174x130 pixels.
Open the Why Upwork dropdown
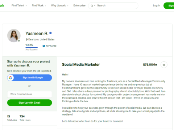pyautogui.click(x=60, y=5)
